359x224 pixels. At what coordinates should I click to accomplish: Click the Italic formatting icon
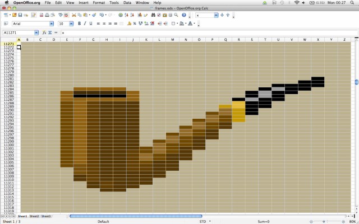point(85,24)
